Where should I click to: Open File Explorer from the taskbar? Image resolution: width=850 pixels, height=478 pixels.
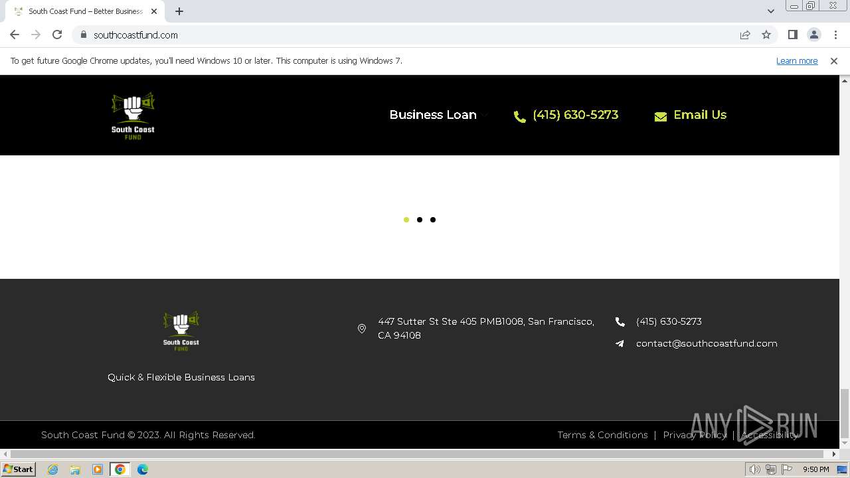[75, 469]
